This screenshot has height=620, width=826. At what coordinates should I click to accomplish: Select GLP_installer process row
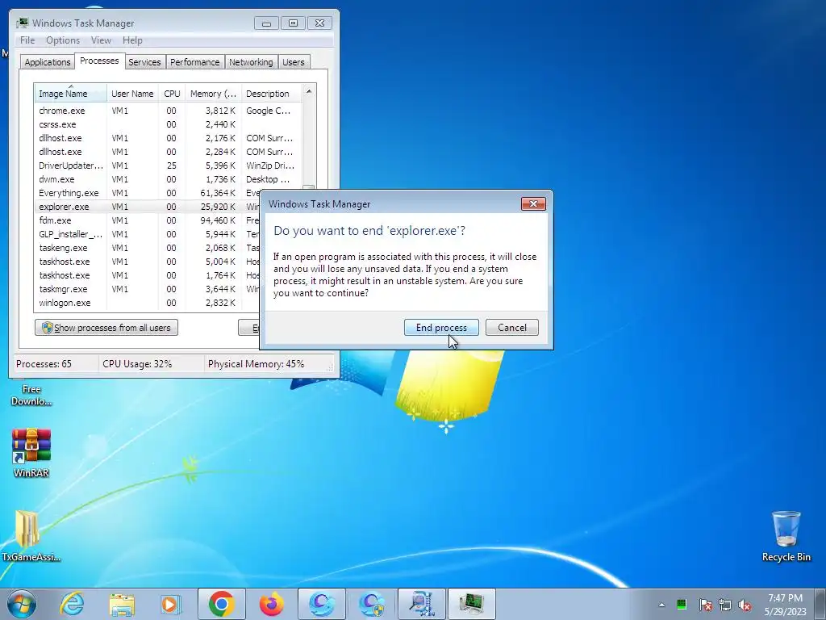click(147, 234)
